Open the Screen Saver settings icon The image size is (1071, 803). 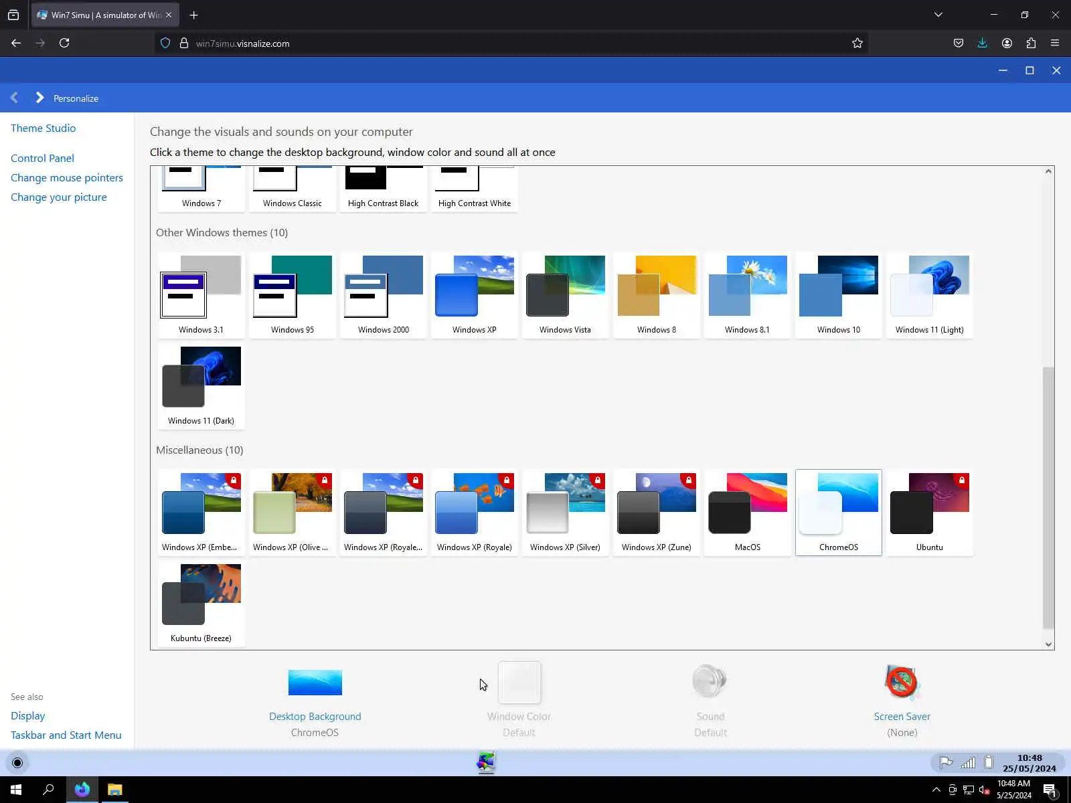902,682
